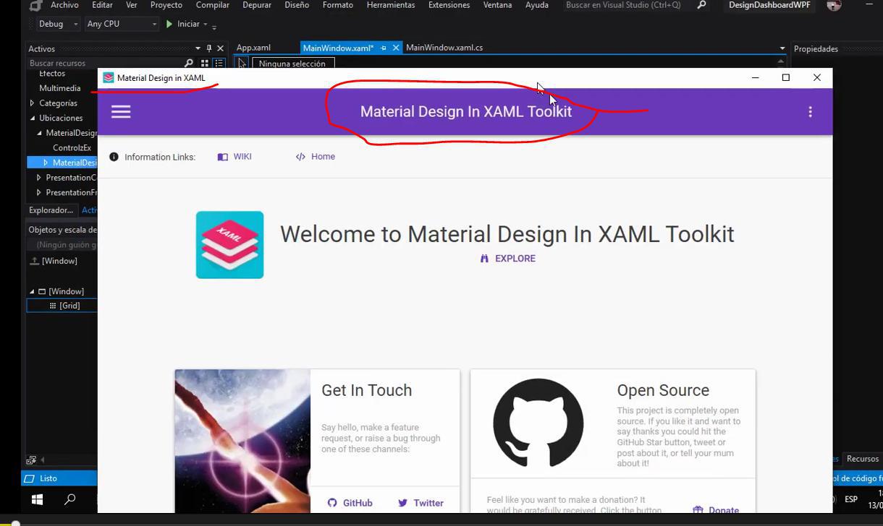
Task: Click the Information Links info icon
Action: 114,157
